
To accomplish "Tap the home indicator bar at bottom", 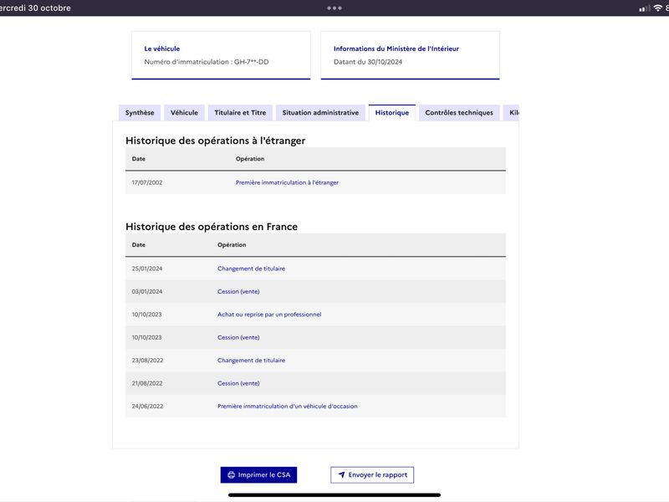I will pos(334,495).
